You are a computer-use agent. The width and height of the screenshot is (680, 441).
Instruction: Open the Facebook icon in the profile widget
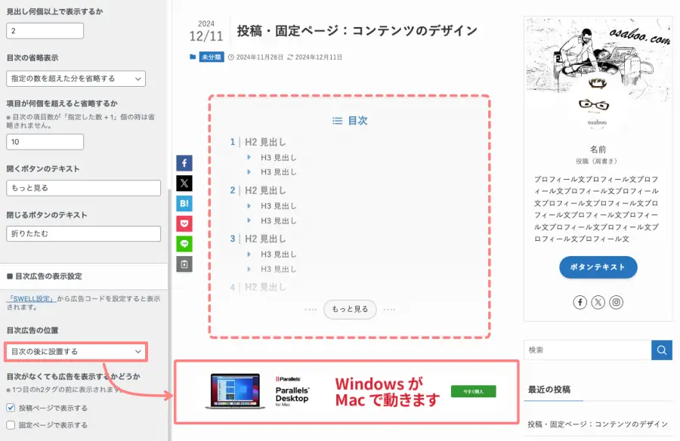tap(579, 302)
